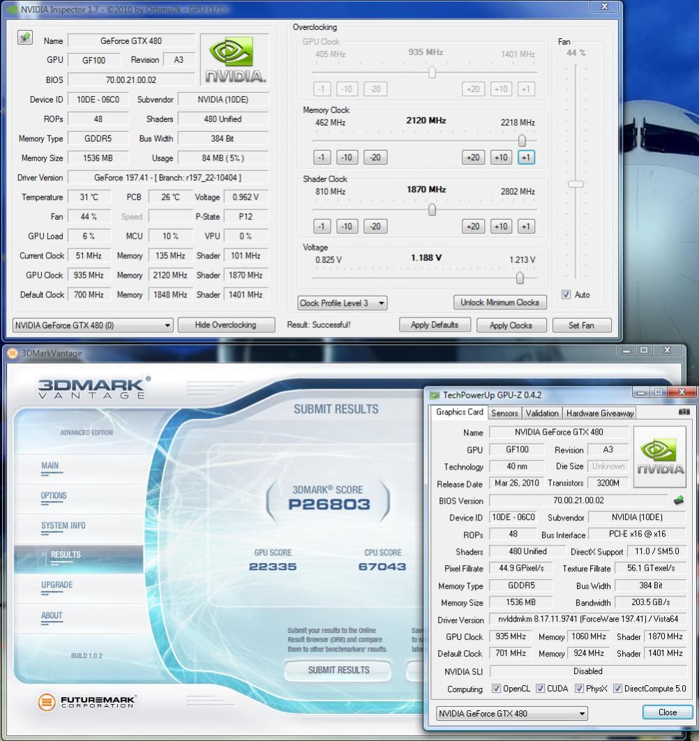Screen dimensions: 699x741
Task: Click Shader Clock +10 button
Action: click(x=501, y=226)
